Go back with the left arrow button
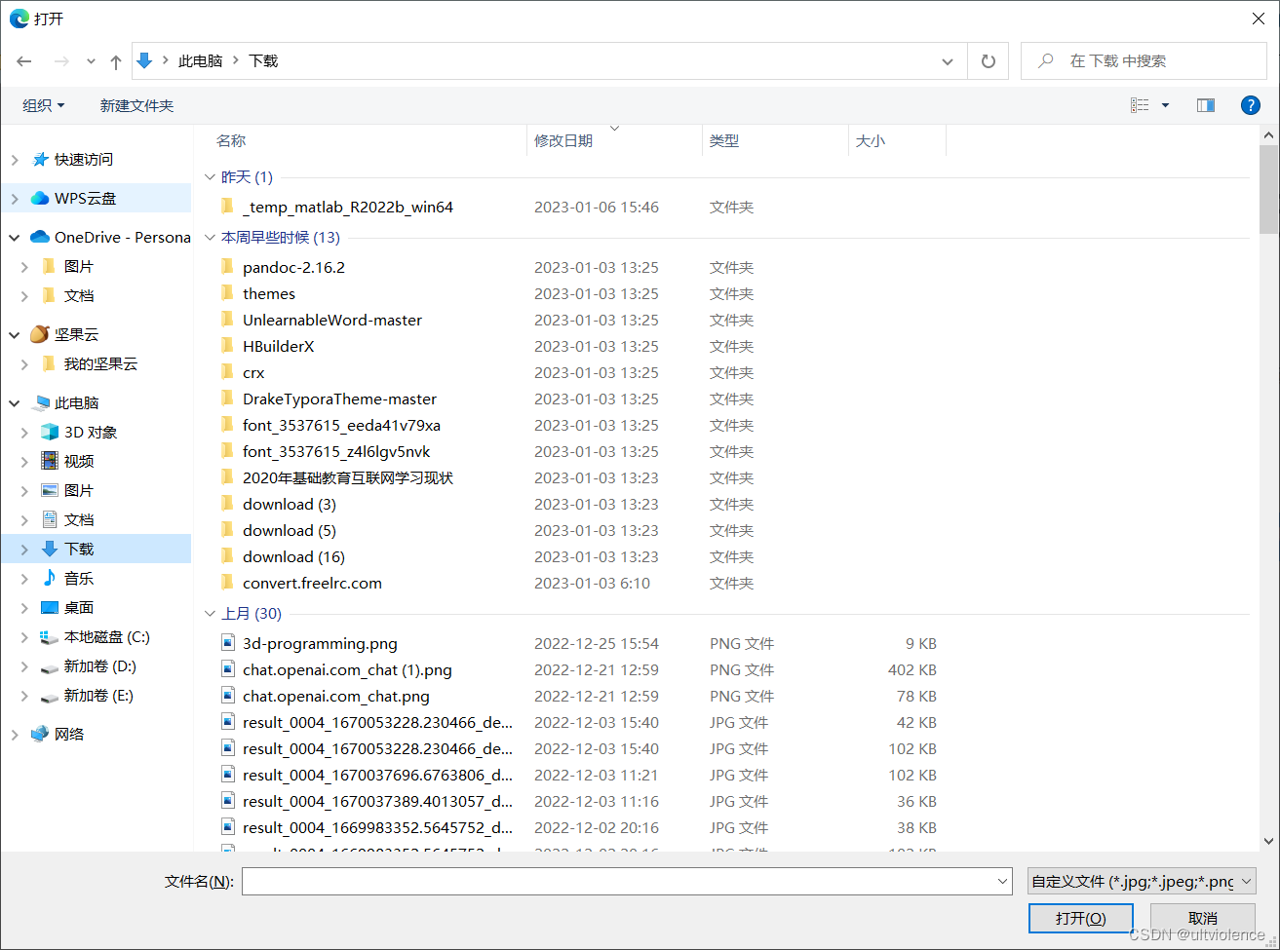 [24, 61]
